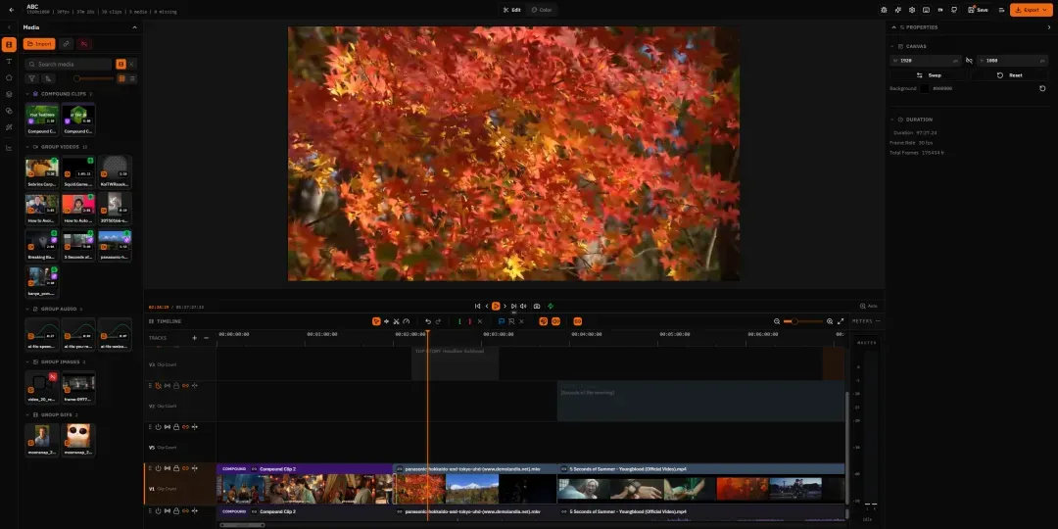Toggle the aspect ratio link between width and height
Screen dimensions: 1058x529
[x=969, y=60]
